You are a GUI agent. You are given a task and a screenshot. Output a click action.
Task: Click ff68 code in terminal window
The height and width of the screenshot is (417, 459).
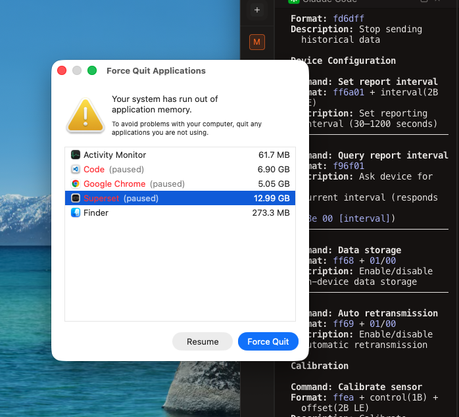pyautogui.click(x=343, y=260)
